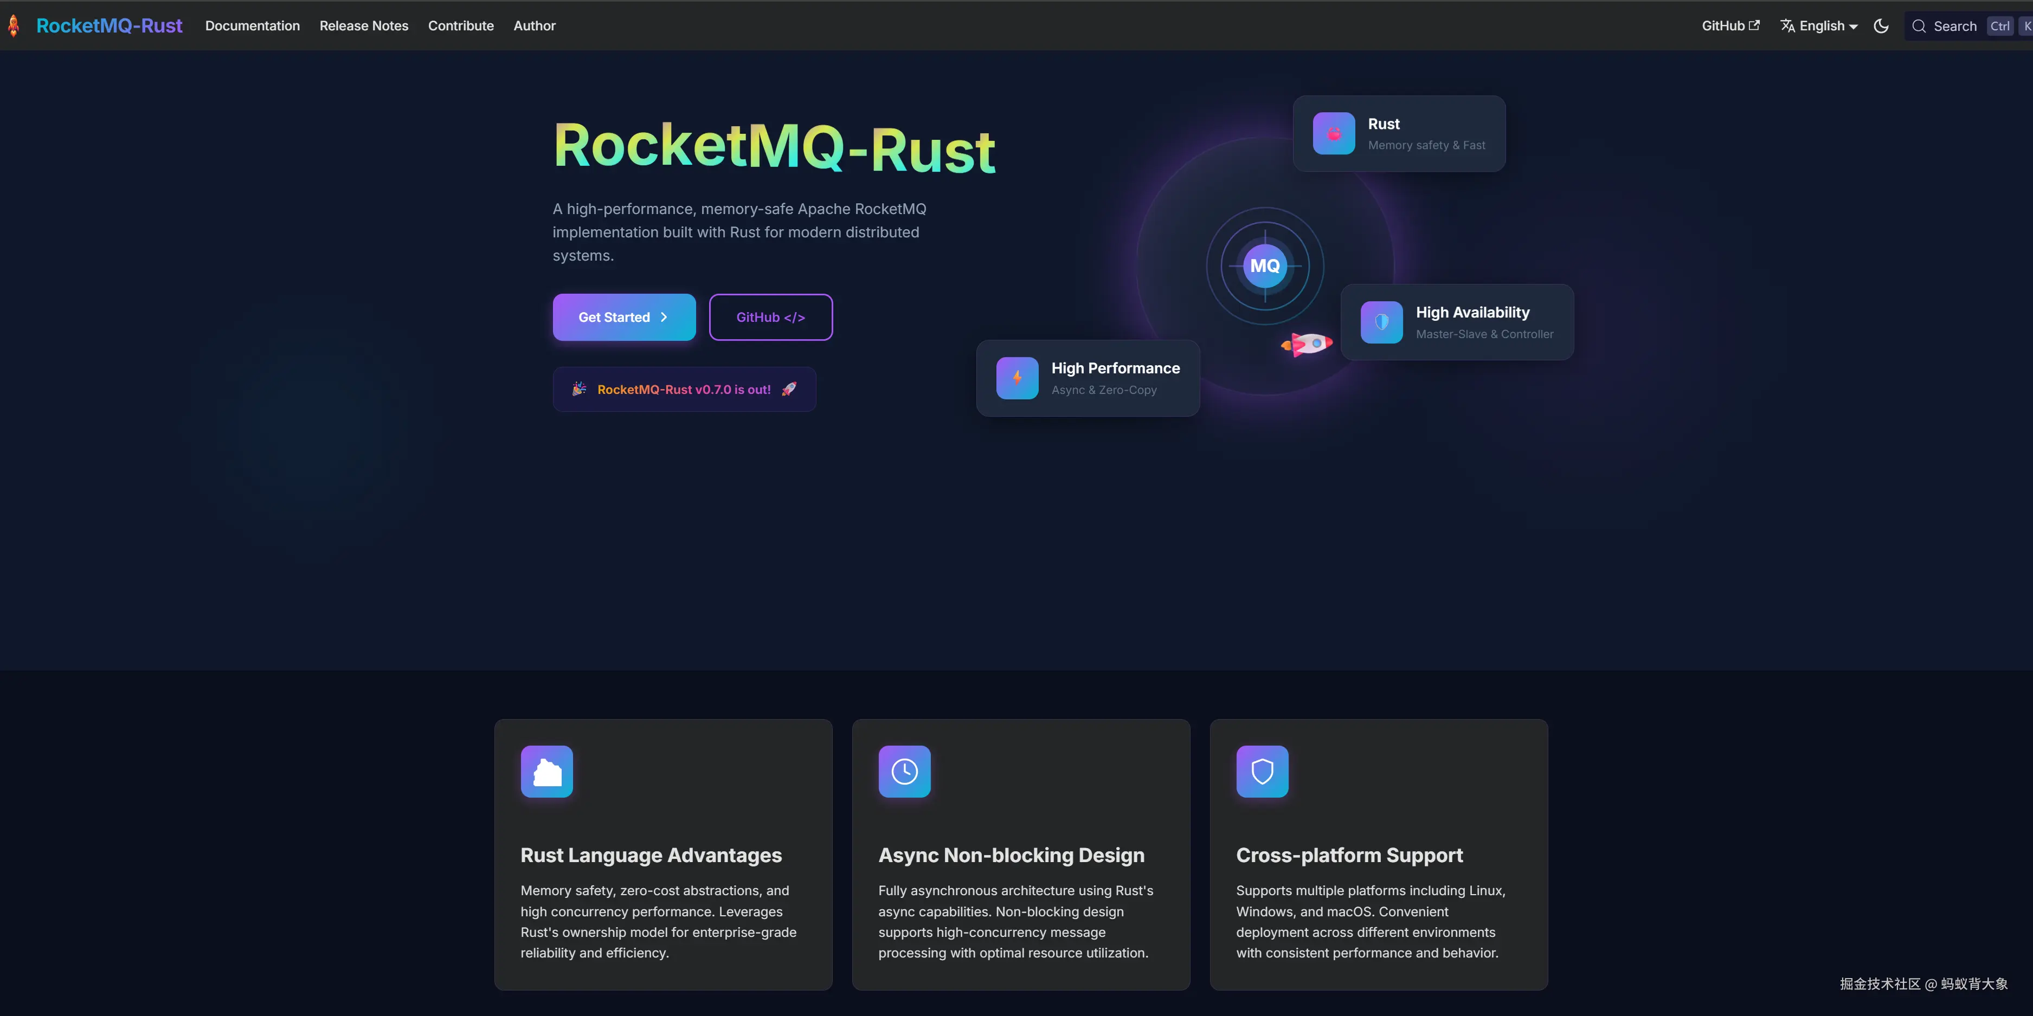Toggle dark/light mode moon icon
The image size is (2033, 1016).
point(1881,26)
